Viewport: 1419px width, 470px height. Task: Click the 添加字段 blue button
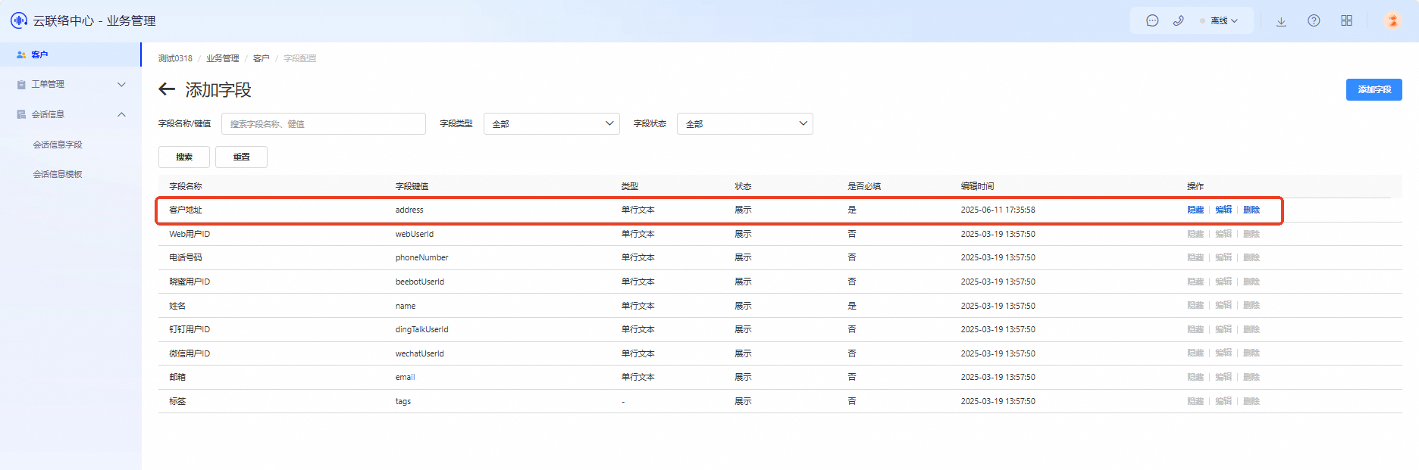(x=1374, y=89)
